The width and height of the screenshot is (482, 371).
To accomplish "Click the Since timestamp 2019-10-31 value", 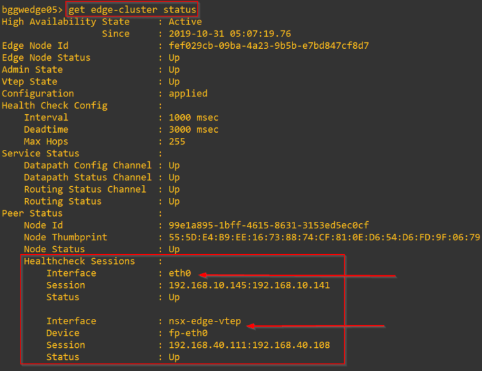I will click(x=229, y=34).
